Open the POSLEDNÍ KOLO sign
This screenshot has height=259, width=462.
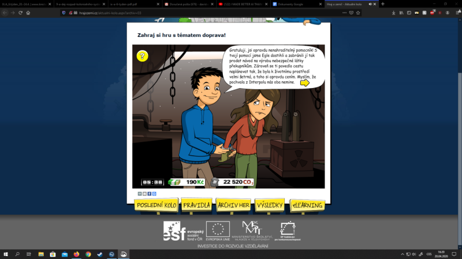point(157,205)
